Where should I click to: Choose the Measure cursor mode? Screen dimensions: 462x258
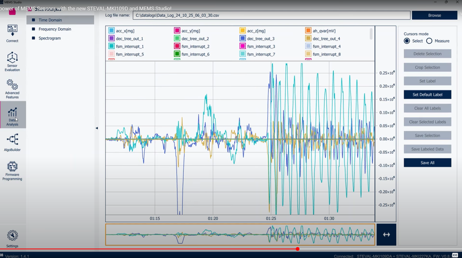429,41
